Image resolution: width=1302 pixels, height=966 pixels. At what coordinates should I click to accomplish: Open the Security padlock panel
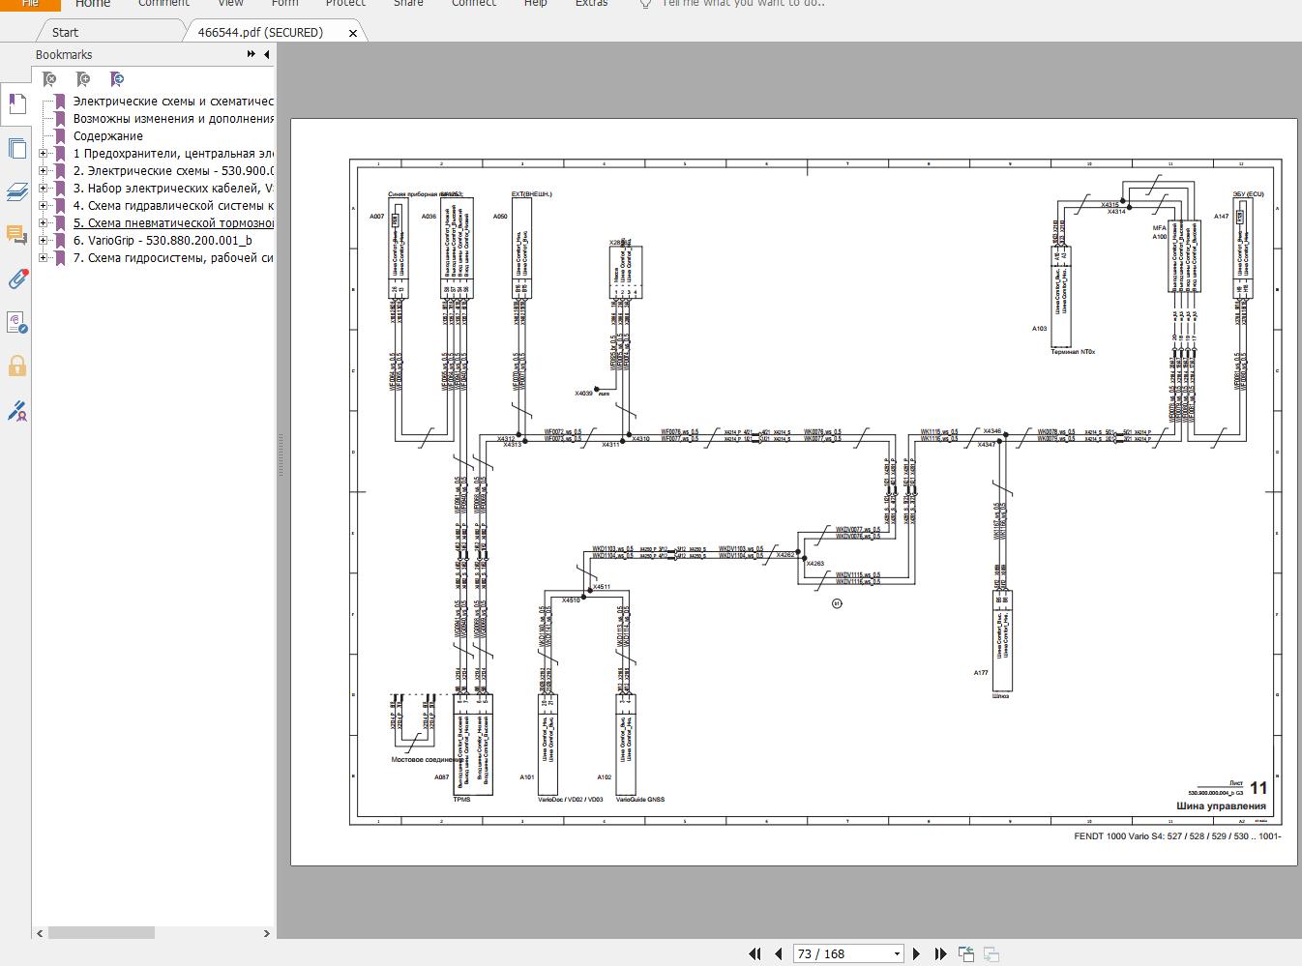point(15,366)
